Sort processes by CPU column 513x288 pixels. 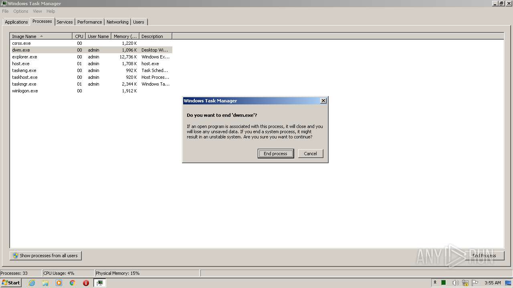79,36
